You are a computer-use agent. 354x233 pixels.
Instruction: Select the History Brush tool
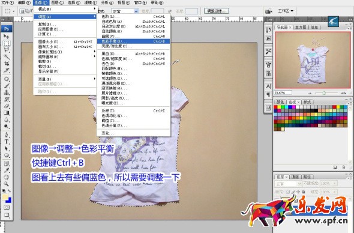tap(7, 99)
